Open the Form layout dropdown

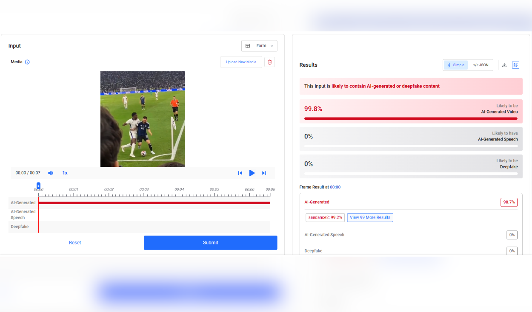[259, 46]
